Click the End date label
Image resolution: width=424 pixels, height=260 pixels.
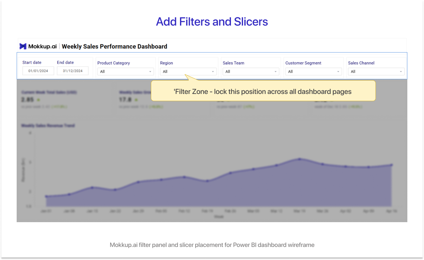65,62
